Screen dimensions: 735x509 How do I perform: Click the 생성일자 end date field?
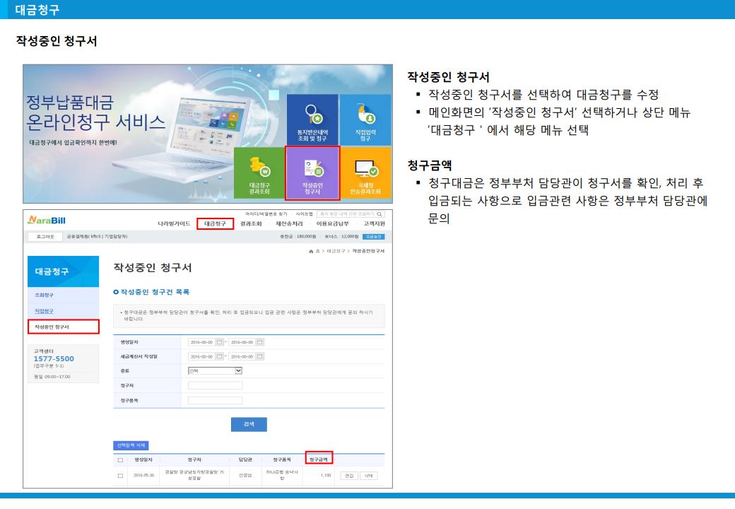coord(242,342)
